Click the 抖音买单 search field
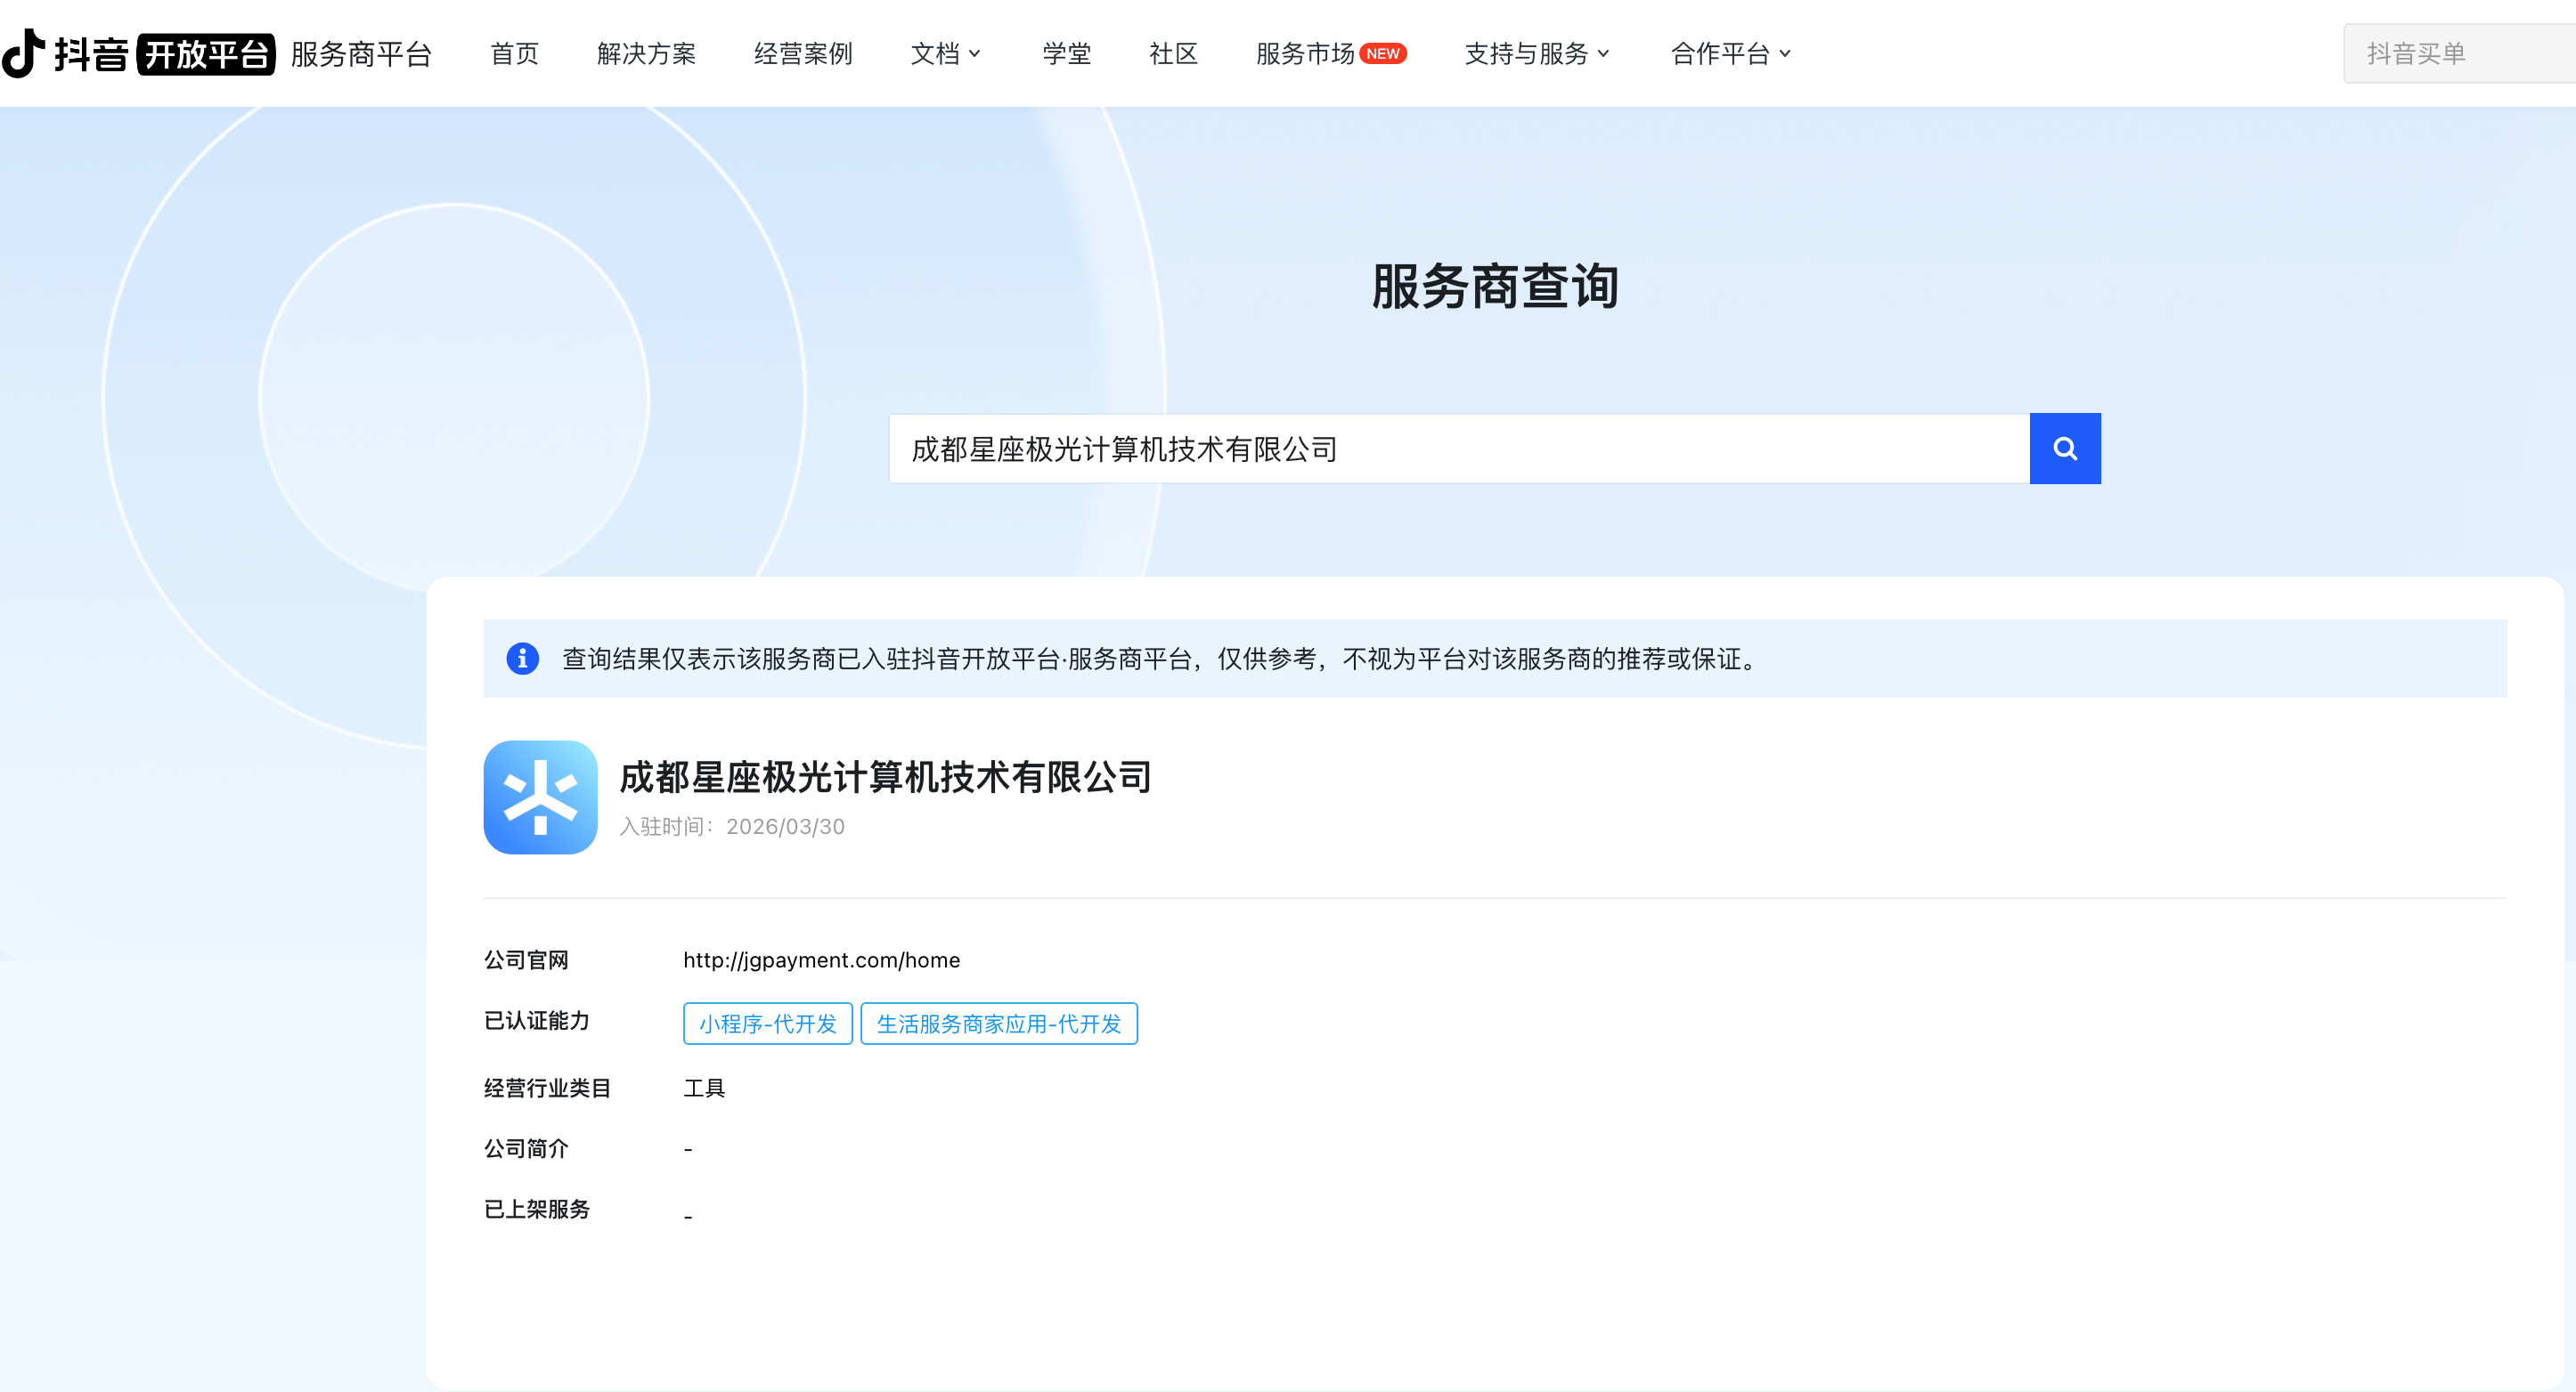2576x1392 pixels. tap(2459, 53)
